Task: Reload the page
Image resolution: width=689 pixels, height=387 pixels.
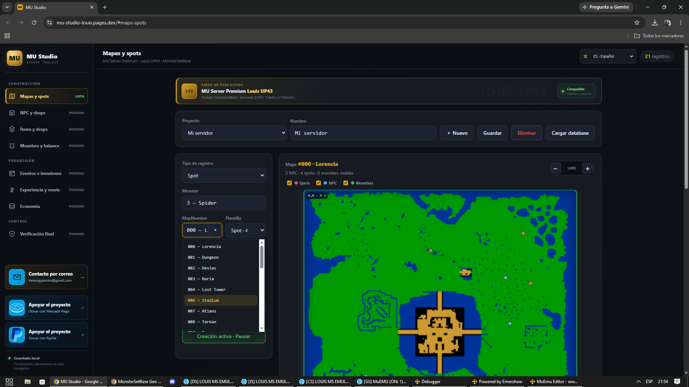Action: (x=34, y=23)
